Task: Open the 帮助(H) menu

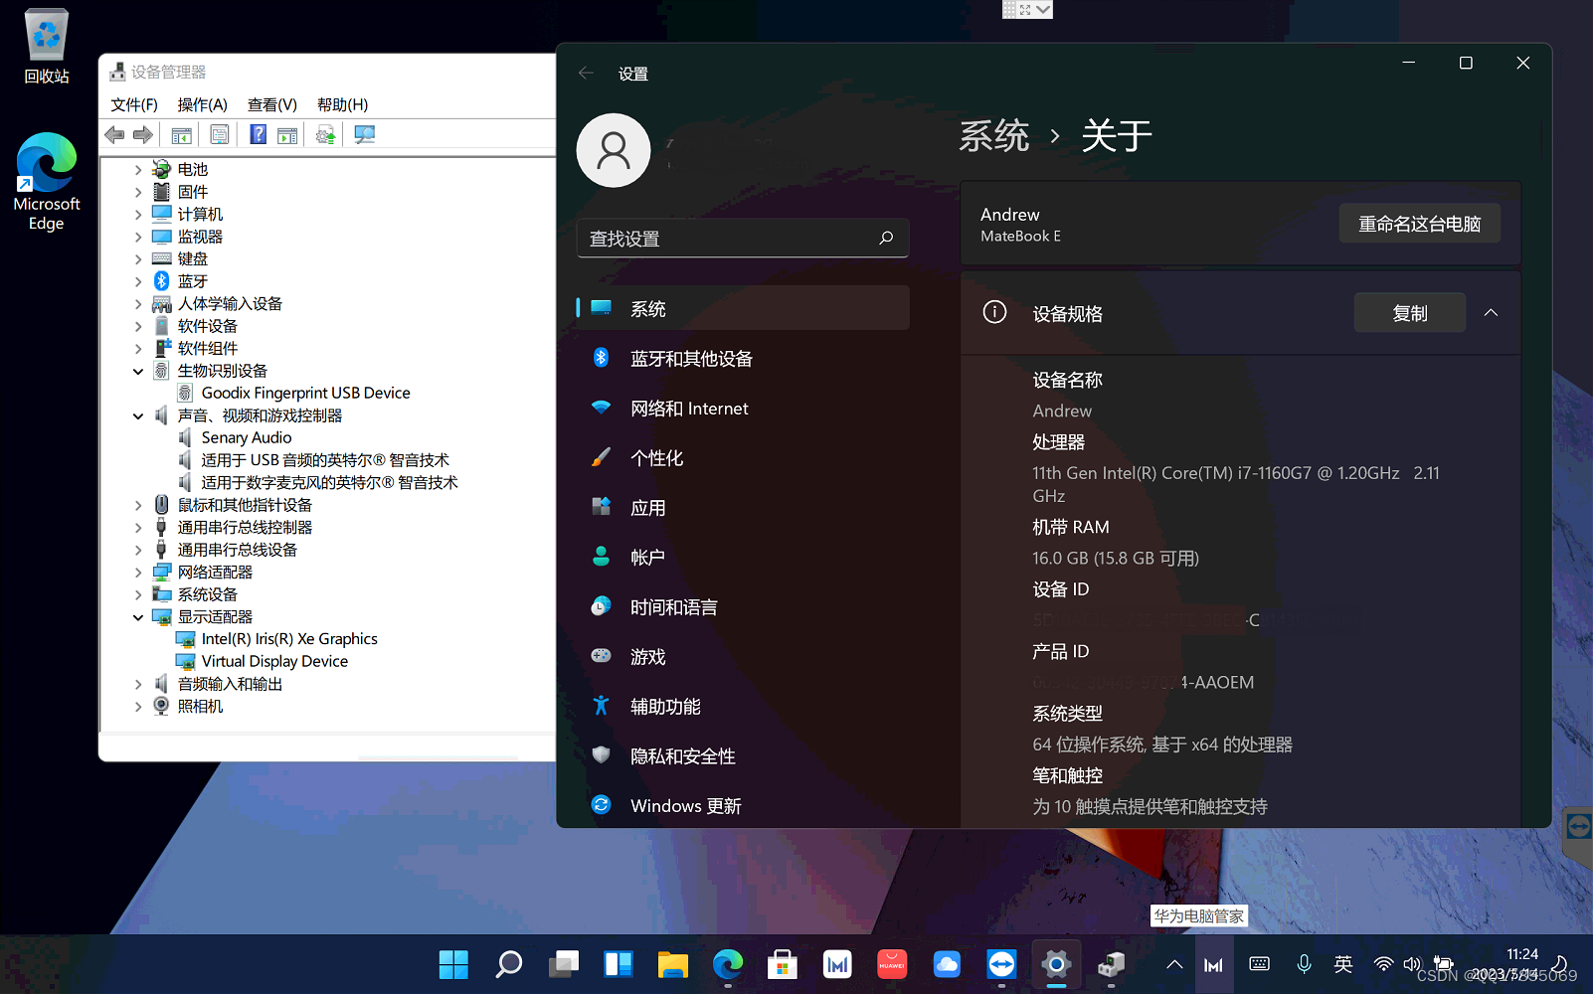Action: (x=342, y=104)
